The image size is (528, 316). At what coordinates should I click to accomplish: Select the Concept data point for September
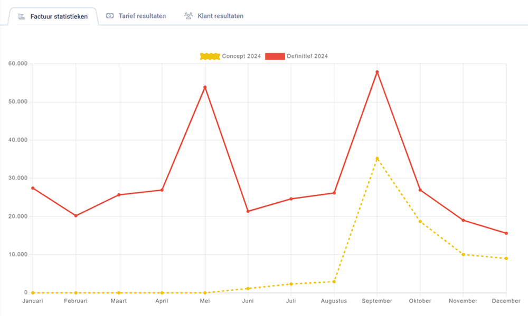(377, 159)
